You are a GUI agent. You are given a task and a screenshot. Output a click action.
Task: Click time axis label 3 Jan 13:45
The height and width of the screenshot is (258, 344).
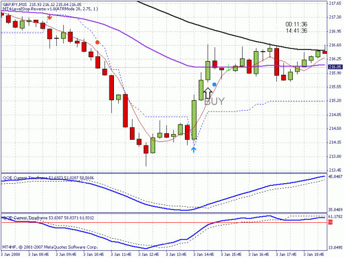click(x=176, y=254)
